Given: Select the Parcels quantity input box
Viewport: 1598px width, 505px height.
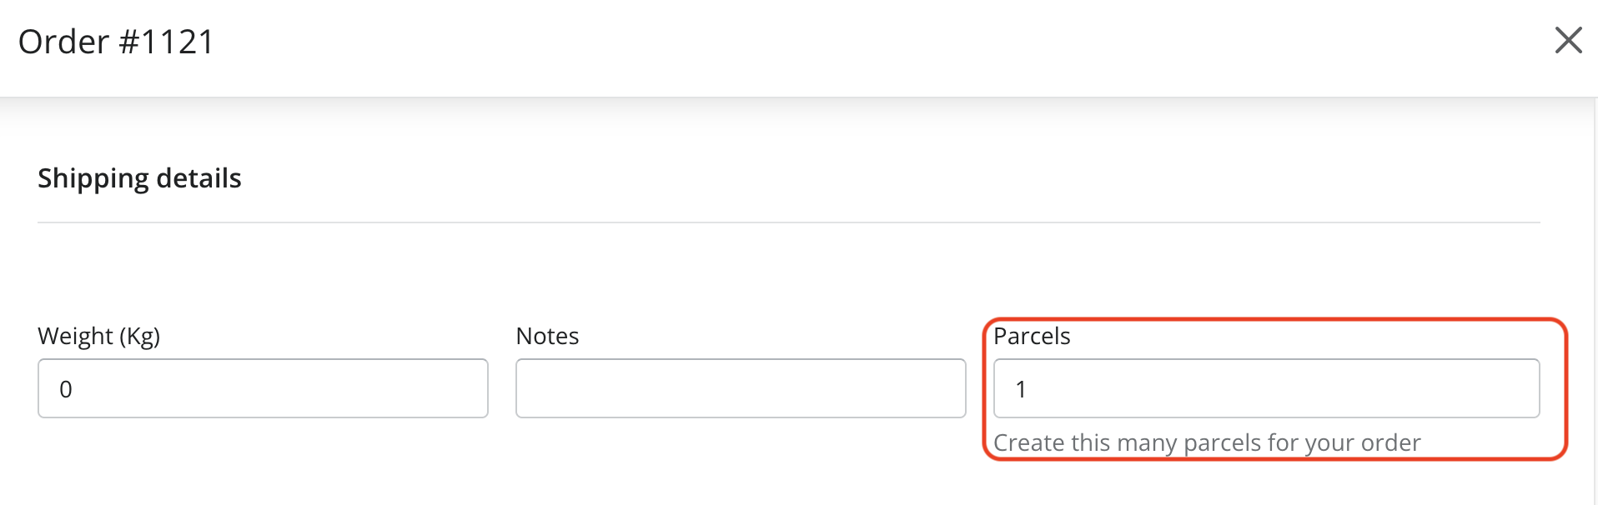Looking at the screenshot, I should [x=1266, y=388].
